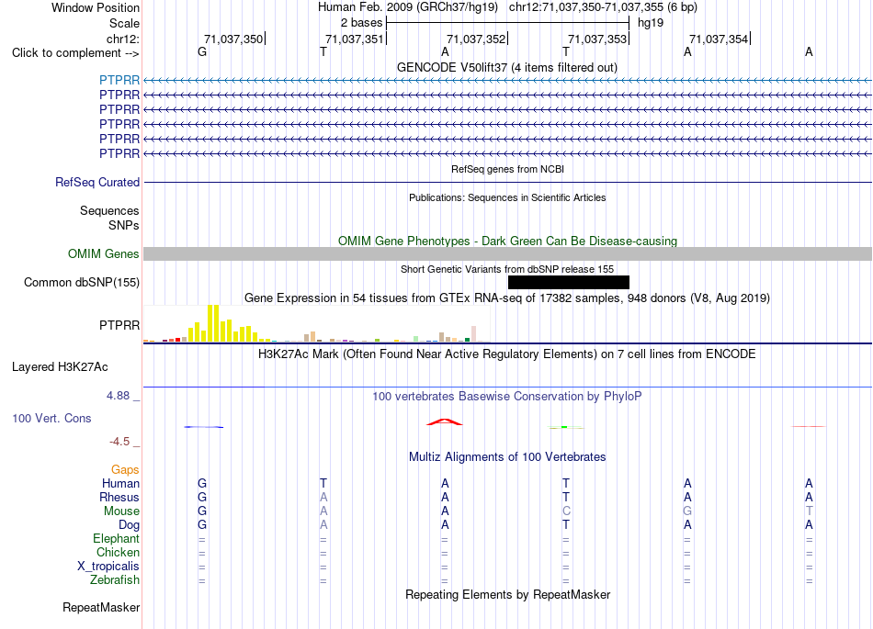Click the H3K27Ac Mark track title
This screenshot has width=873, height=629.
(x=507, y=354)
